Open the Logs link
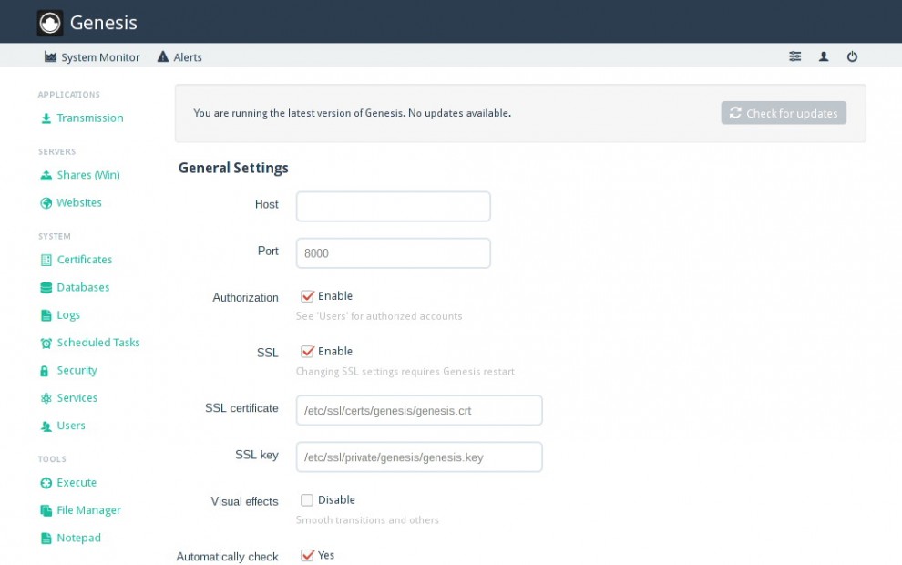Screen dimensions: 902x565 (x=60, y=314)
